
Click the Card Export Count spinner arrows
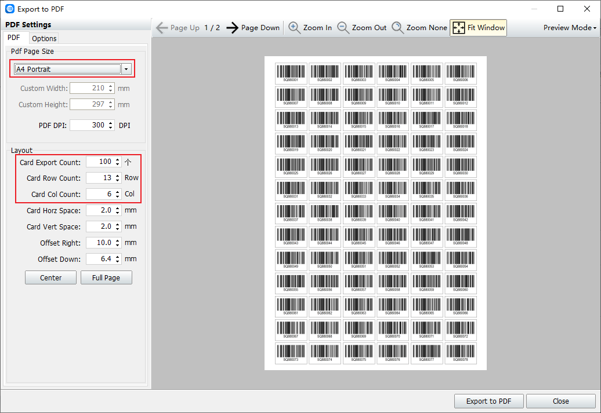coord(118,162)
